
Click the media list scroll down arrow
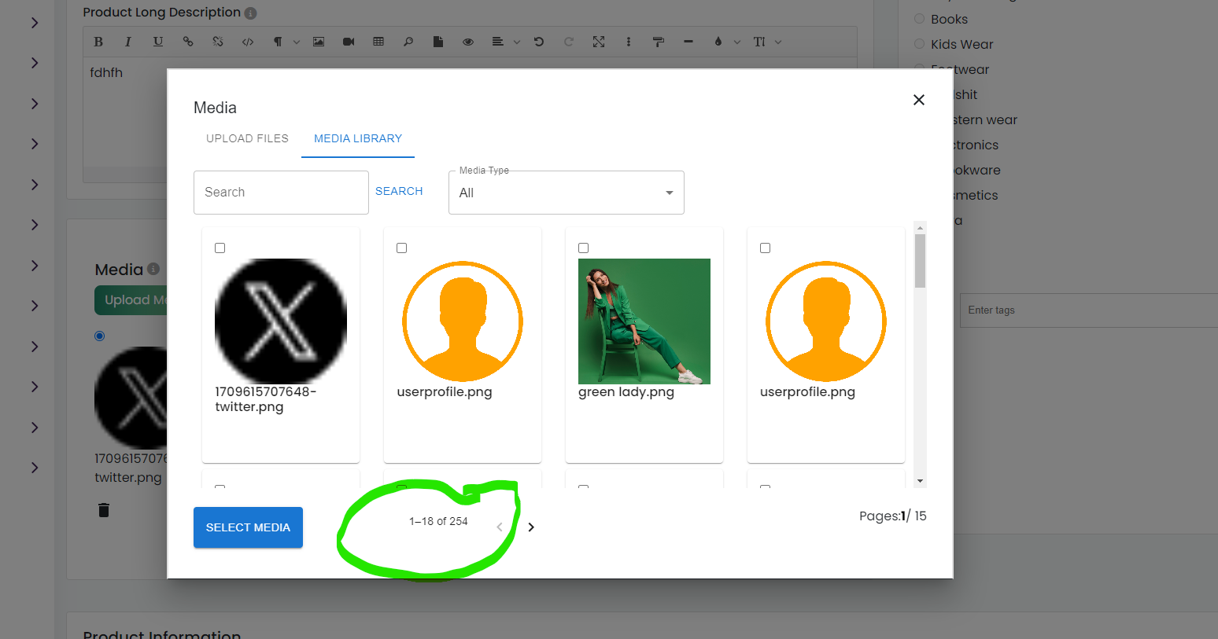tap(921, 481)
